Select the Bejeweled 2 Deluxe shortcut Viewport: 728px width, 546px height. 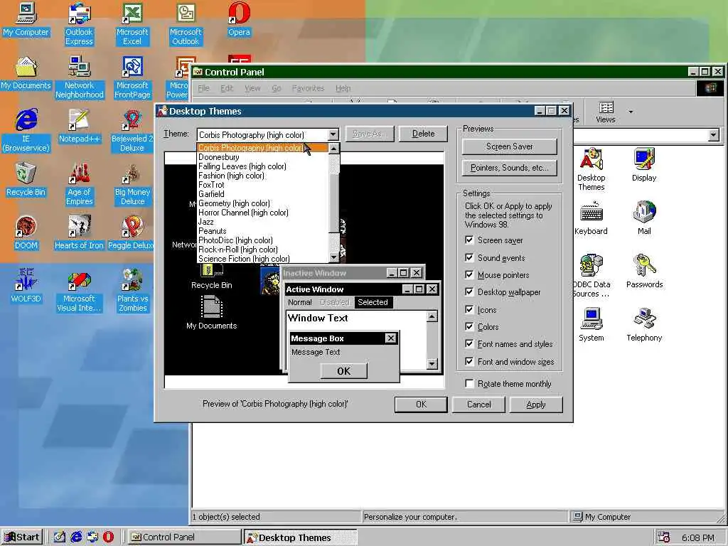coord(132,131)
